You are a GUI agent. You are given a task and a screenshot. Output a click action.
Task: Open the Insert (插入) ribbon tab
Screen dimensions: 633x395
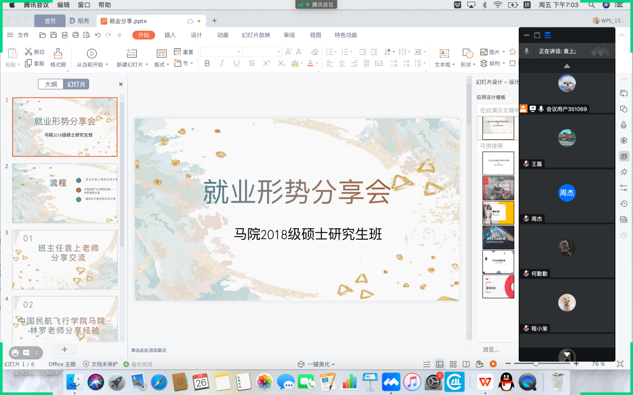pyautogui.click(x=170, y=35)
